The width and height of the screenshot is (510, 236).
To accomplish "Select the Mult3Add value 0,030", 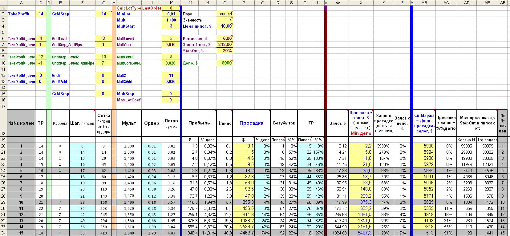I will [x=171, y=81].
